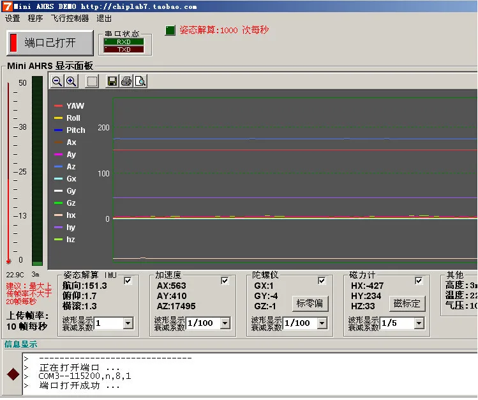Click the Gy legend entry

tap(65, 191)
